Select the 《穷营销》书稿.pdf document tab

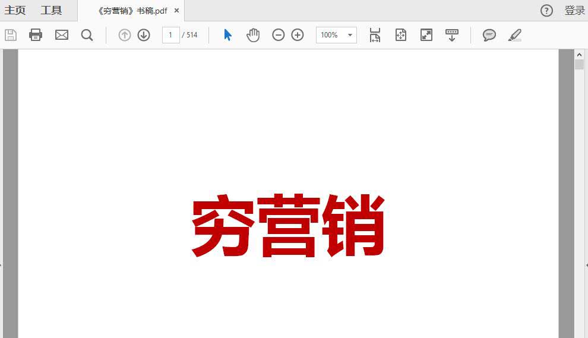[132, 11]
